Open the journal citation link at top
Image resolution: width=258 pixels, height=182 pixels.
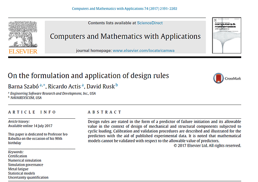tap(124, 9)
